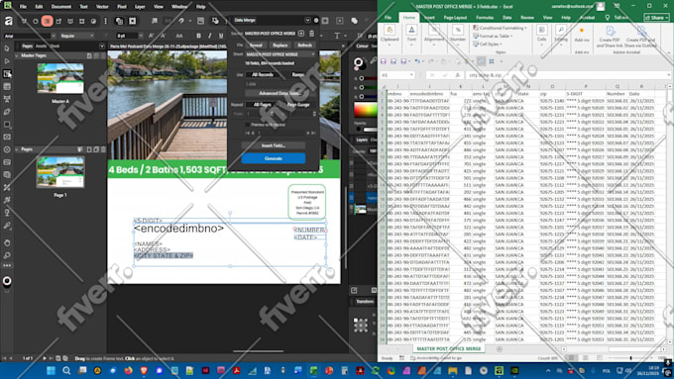Image resolution: width=674 pixels, height=379 pixels.
Task: Toggle visibility of selected layer
Action: [351, 197]
